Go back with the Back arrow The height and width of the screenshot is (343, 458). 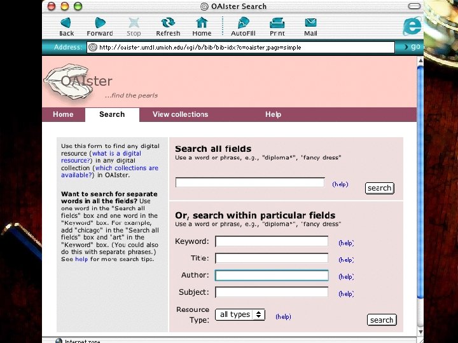pyautogui.click(x=66, y=27)
